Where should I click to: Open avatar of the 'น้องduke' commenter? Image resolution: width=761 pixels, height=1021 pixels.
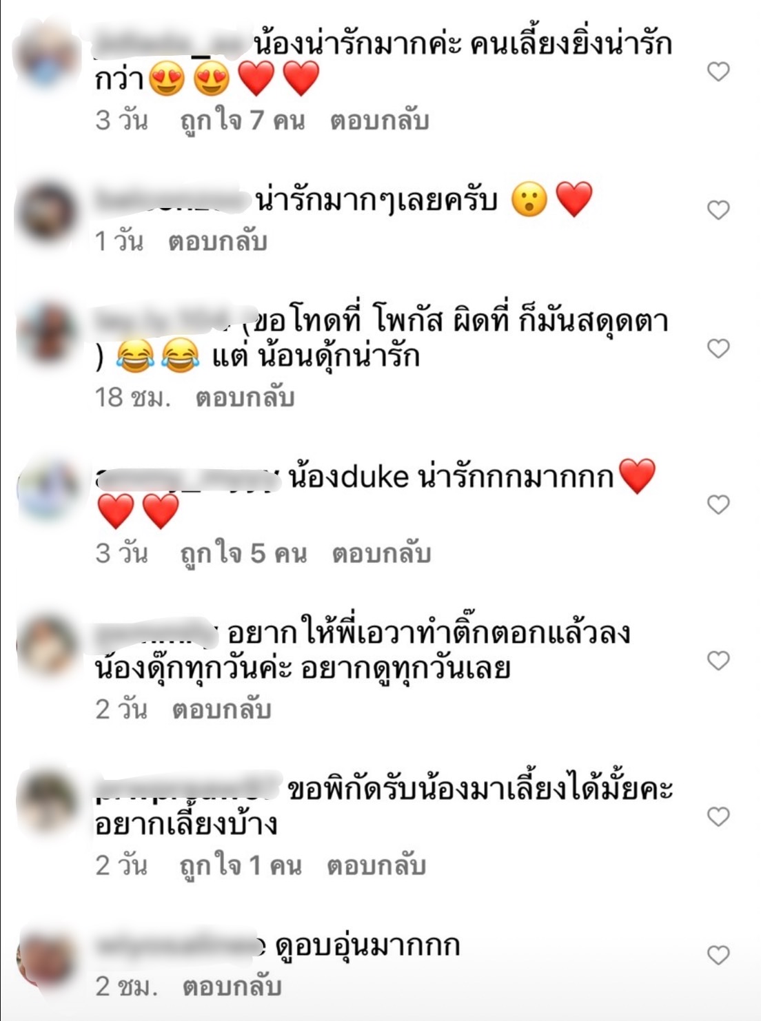click(47, 489)
